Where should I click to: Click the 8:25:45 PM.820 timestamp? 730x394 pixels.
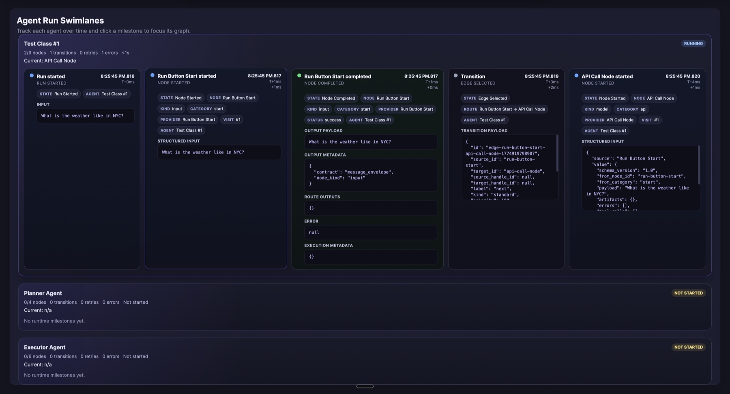coord(683,76)
